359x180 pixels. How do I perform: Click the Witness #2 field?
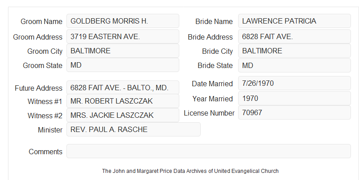tap(123, 115)
